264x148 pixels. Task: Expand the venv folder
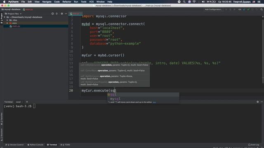point(7,23)
